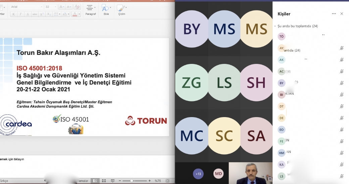Apply red font color button
This screenshot has height=184, width=349.
(75, 14)
